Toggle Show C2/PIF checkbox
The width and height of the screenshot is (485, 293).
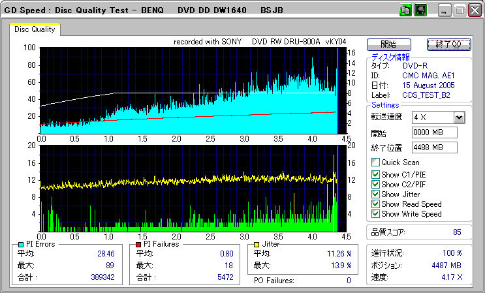[375, 184]
